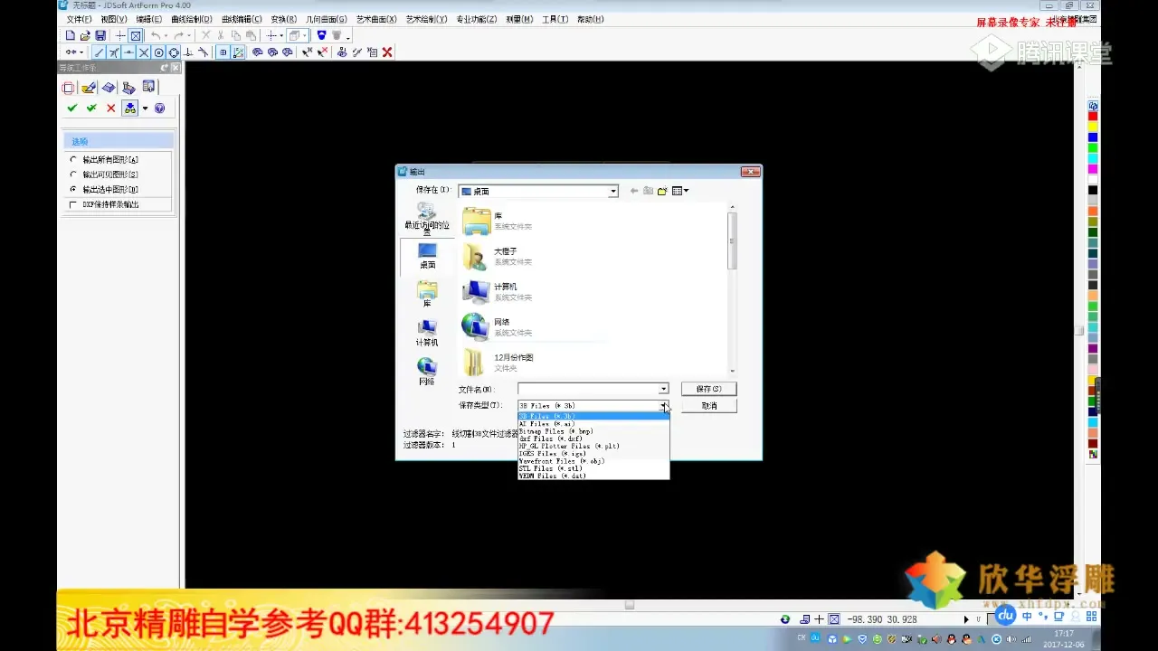Save the document with the Save icon
This screenshot has width=1158, height=651.
pyautogui.click(x=100, y=34)
